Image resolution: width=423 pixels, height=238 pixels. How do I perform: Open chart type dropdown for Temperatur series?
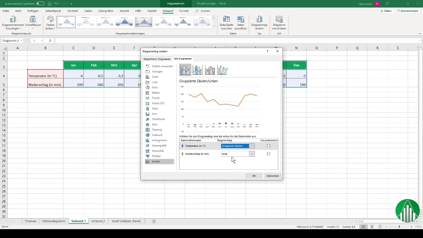point(252,146)
